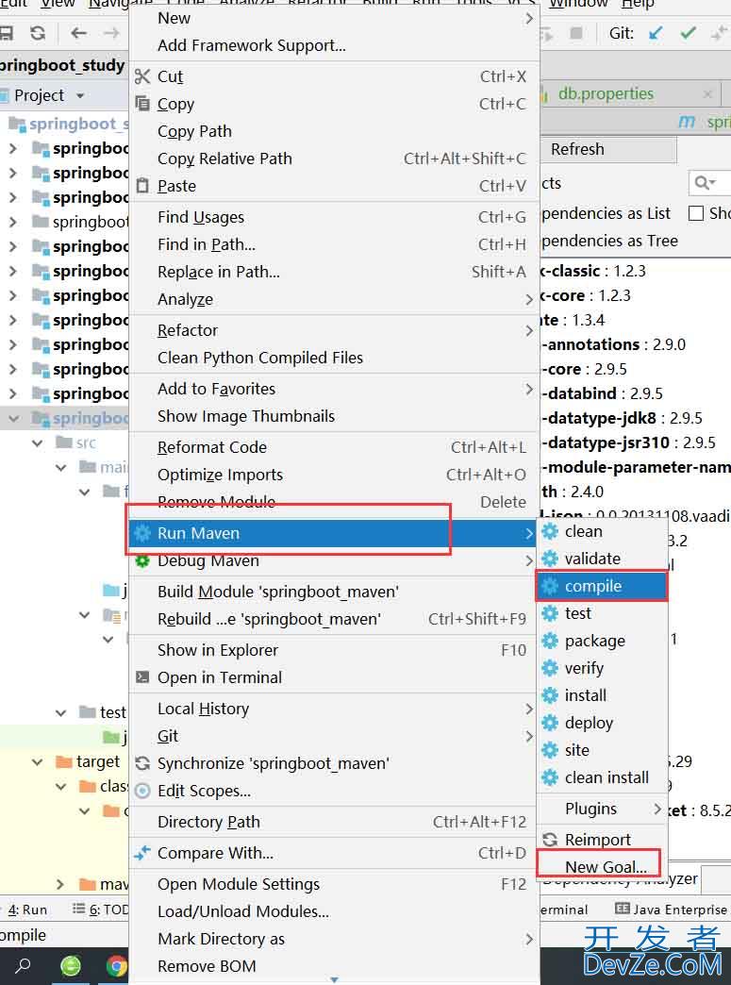
Task: Click the Run Maven gear icon
Action: coord(142,533)
